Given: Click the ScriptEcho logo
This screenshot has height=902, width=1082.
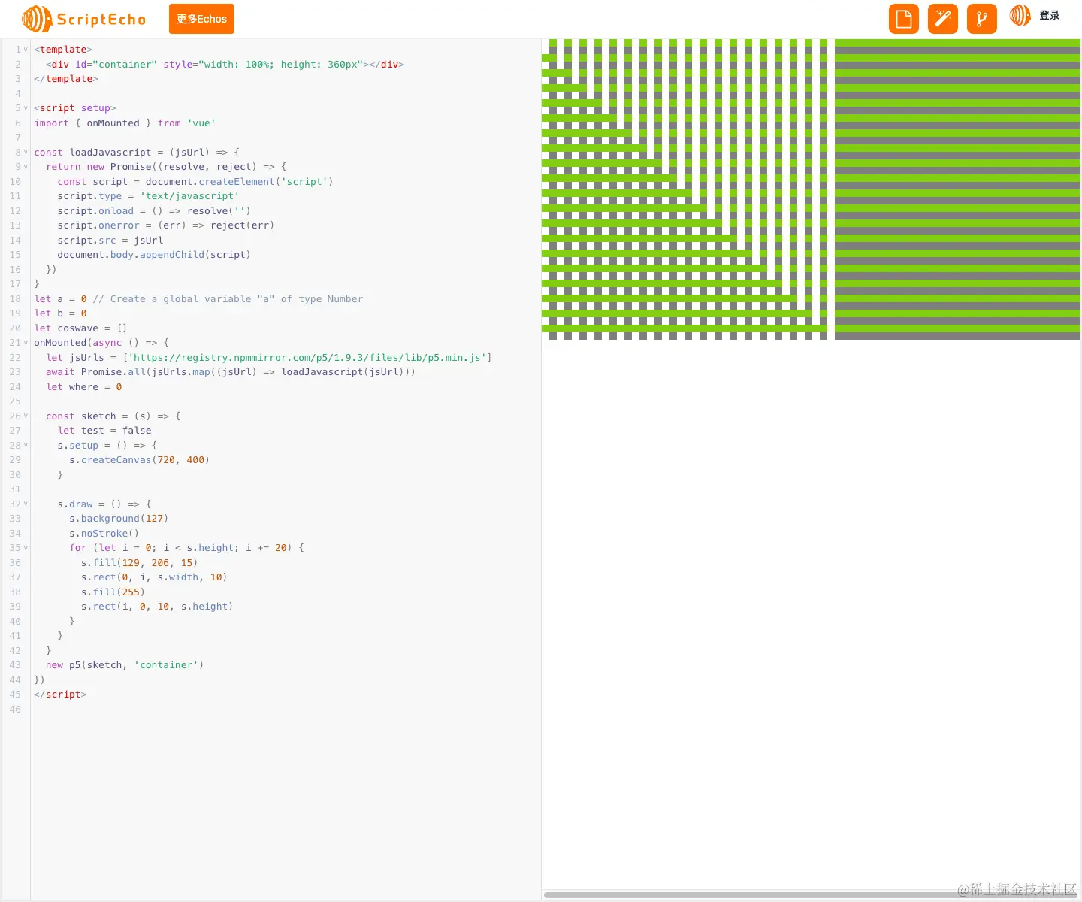Looking at the screenshot, I should [84, 19].
